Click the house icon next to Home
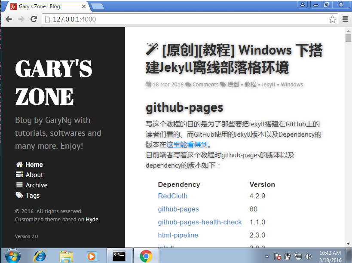This screenshot has height=263, width=352. point(19,164)
